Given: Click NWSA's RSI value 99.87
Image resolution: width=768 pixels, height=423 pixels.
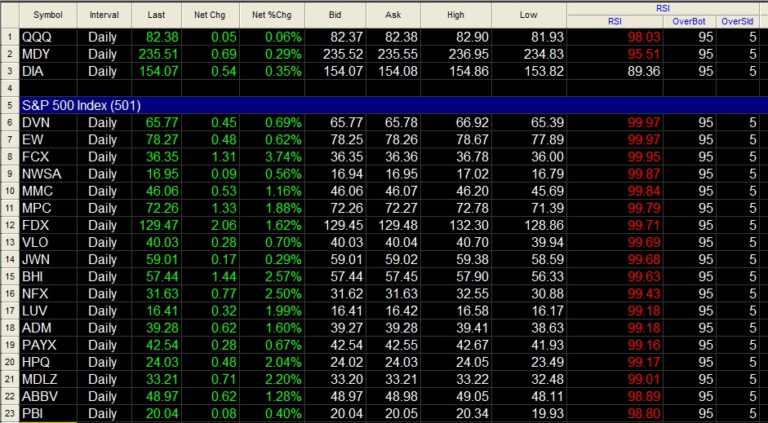Looking at the screenshot, I should click(x=644, y=174).
